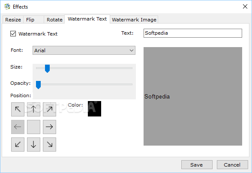Image resolution: width=252 pixels, height=173 pixels.
Task: Set watermark position to top-right arrow
Action: tap(49, 109)
